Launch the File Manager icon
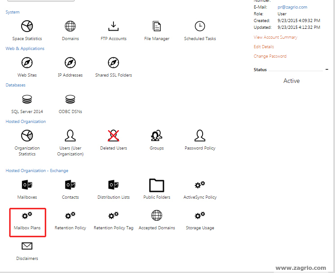 pyautogui.click(x=157, y=26)
